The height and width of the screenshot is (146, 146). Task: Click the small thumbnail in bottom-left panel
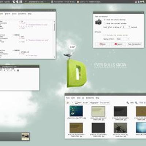(x=25, y=137)
